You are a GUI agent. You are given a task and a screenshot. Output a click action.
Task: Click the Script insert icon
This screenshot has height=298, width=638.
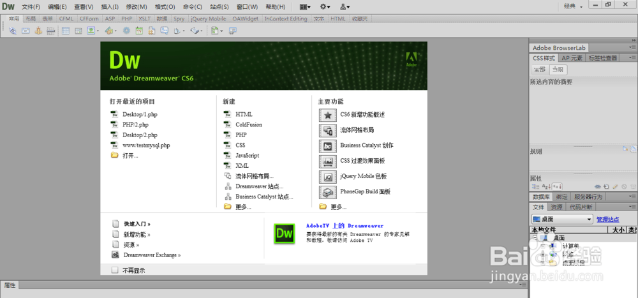[195, 31]
